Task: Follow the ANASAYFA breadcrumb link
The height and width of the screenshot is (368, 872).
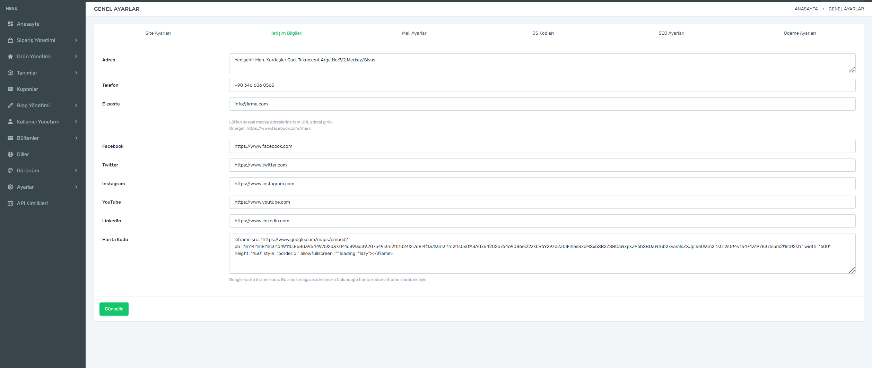Action: (x=806, y=9)
